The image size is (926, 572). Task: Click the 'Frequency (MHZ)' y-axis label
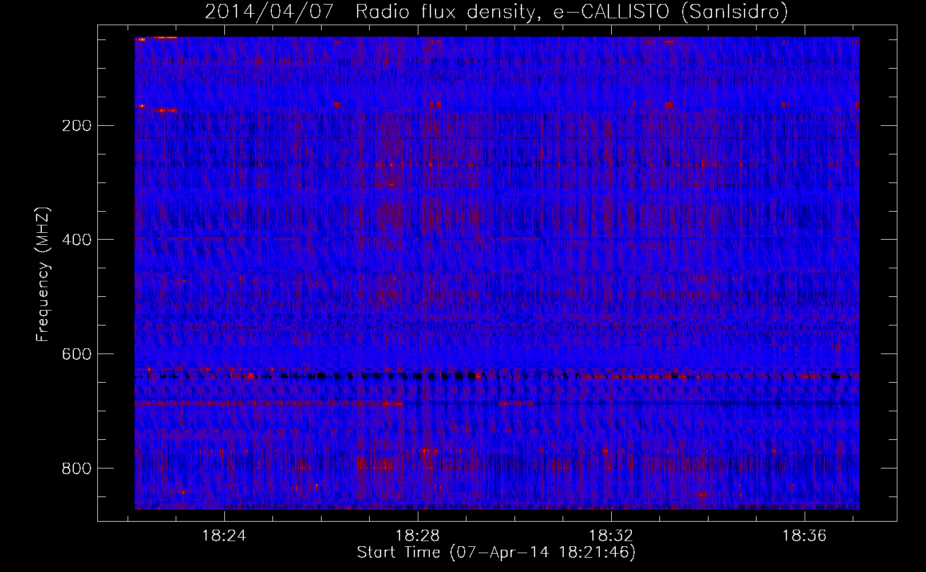point(43,274)
